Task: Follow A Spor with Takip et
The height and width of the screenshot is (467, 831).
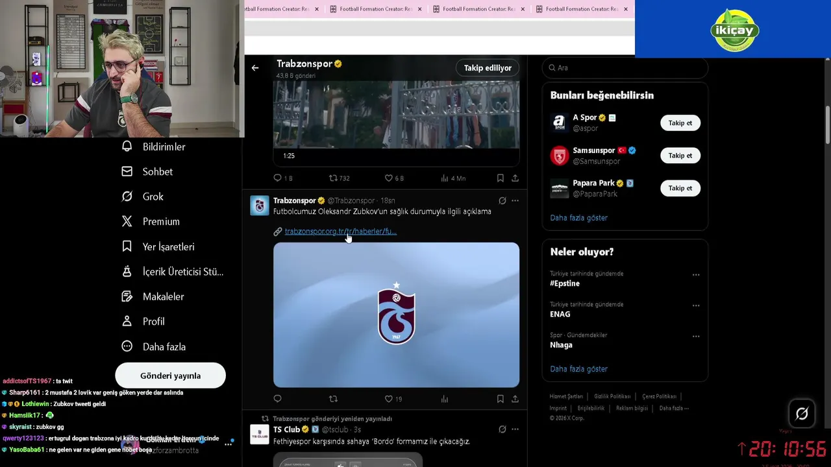Action: [x=680, y=123]
